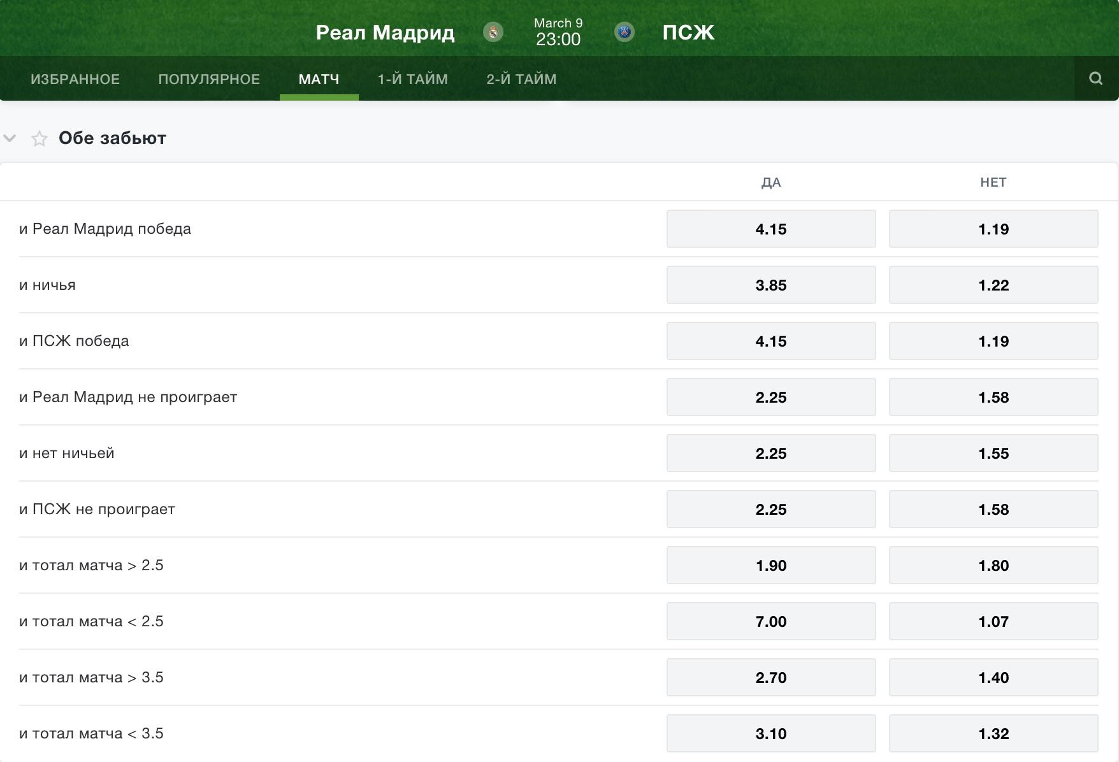This screenshot has height=762, width=1119.
Task: Click the March 9 match date
Action: pos(558,23)
